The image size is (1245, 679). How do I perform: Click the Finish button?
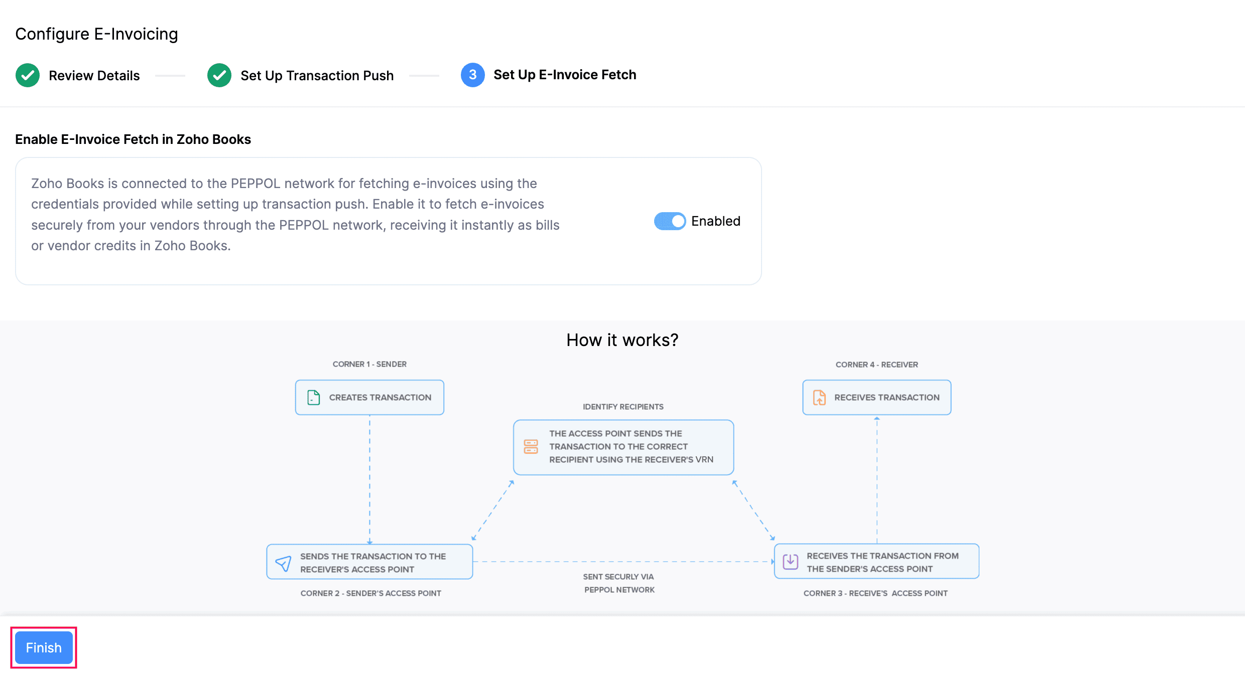[x=44, y=647]
